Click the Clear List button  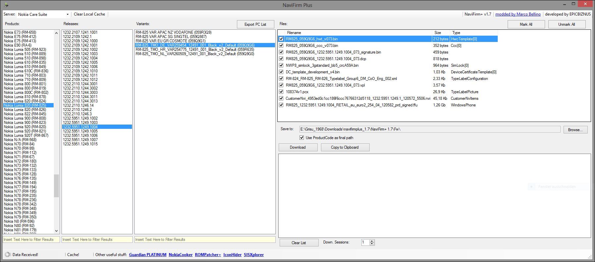click(299, 243)
